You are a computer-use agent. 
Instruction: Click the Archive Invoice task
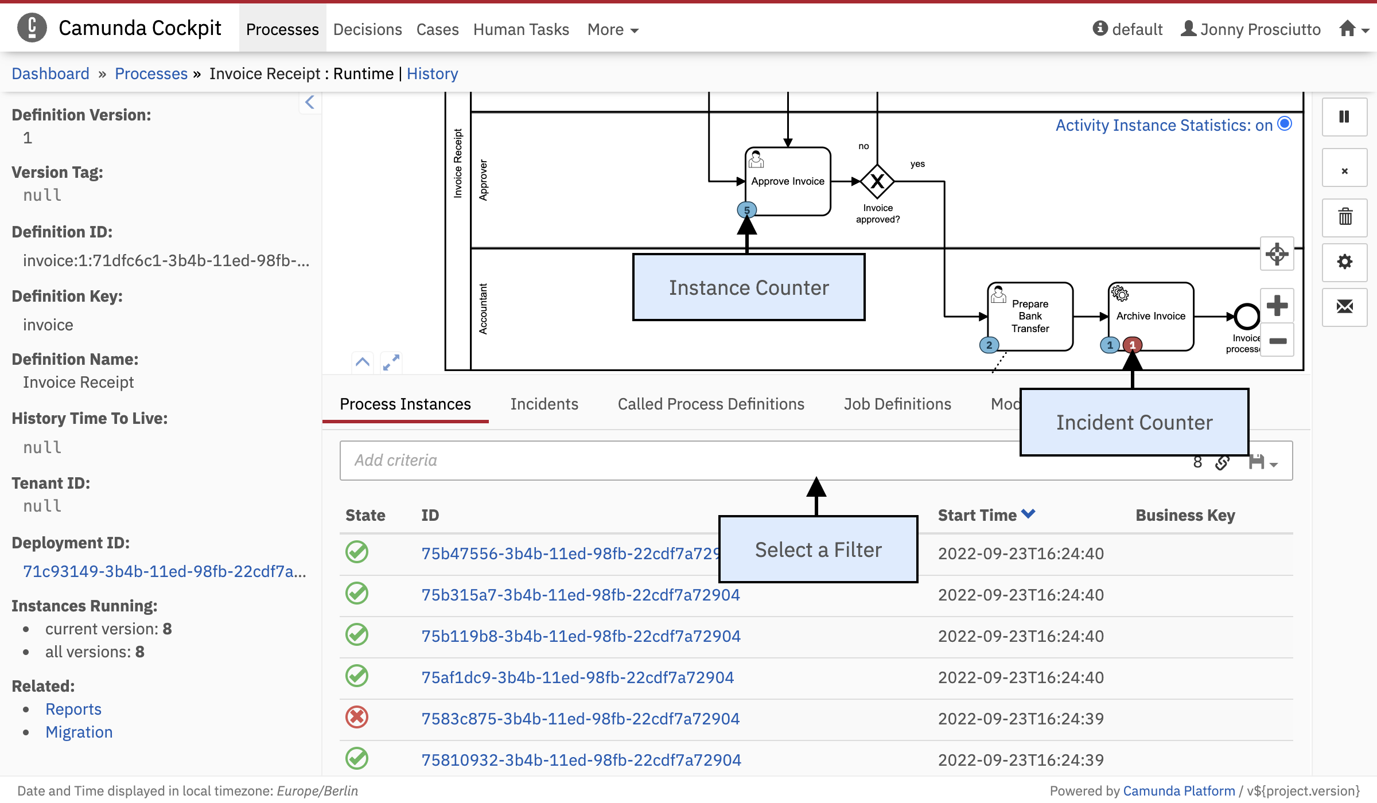click(1151, 316)
